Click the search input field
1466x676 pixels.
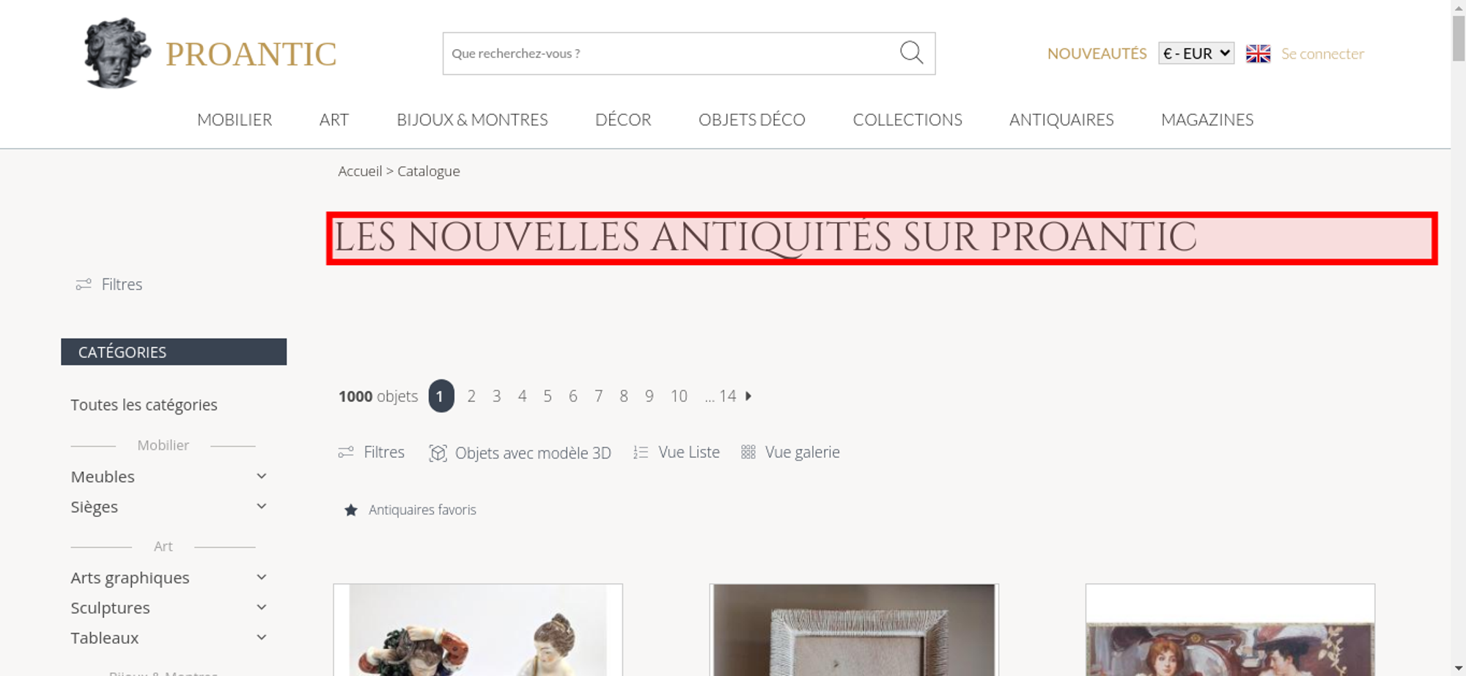[x=671, y=53]
